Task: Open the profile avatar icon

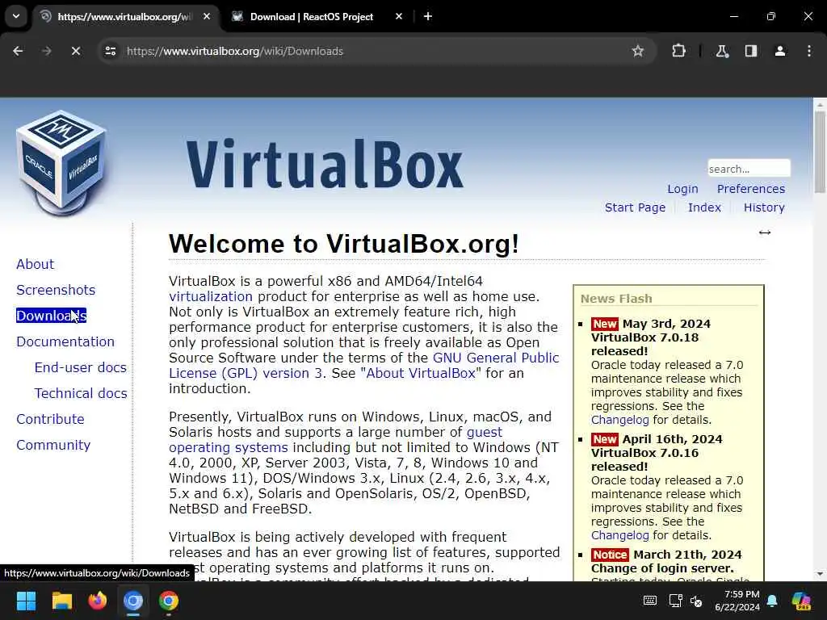Action: pyautogui.click(x=780, y=51)
